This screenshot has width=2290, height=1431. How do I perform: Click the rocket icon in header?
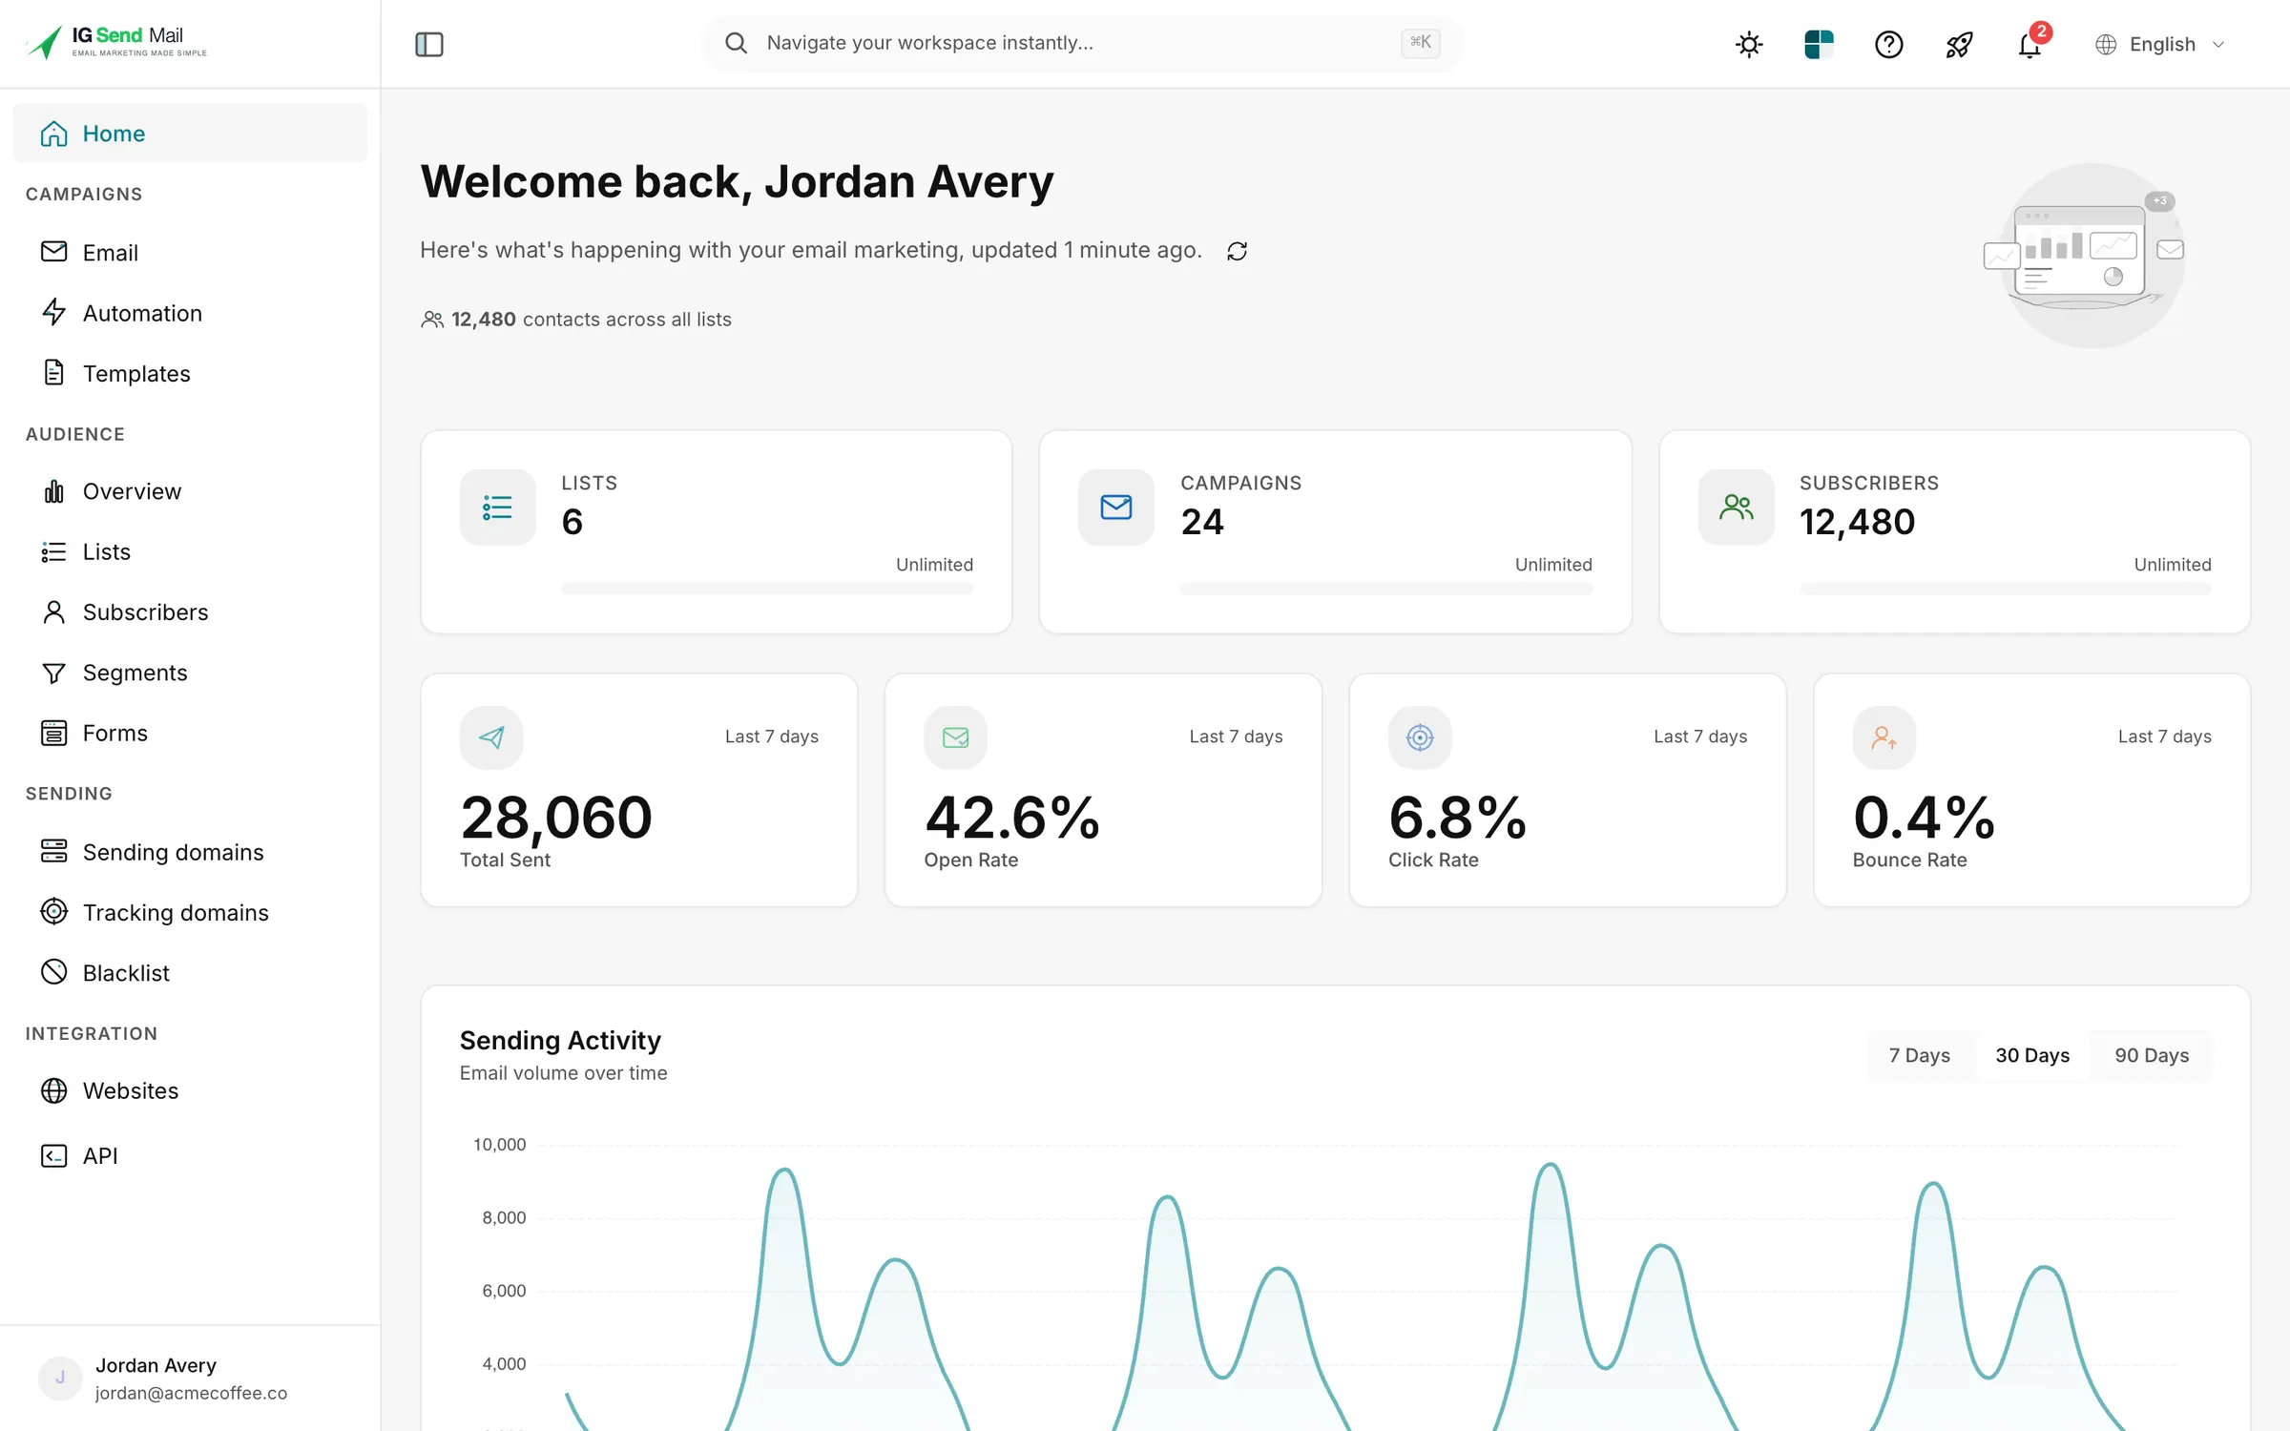click(1959, 44)
